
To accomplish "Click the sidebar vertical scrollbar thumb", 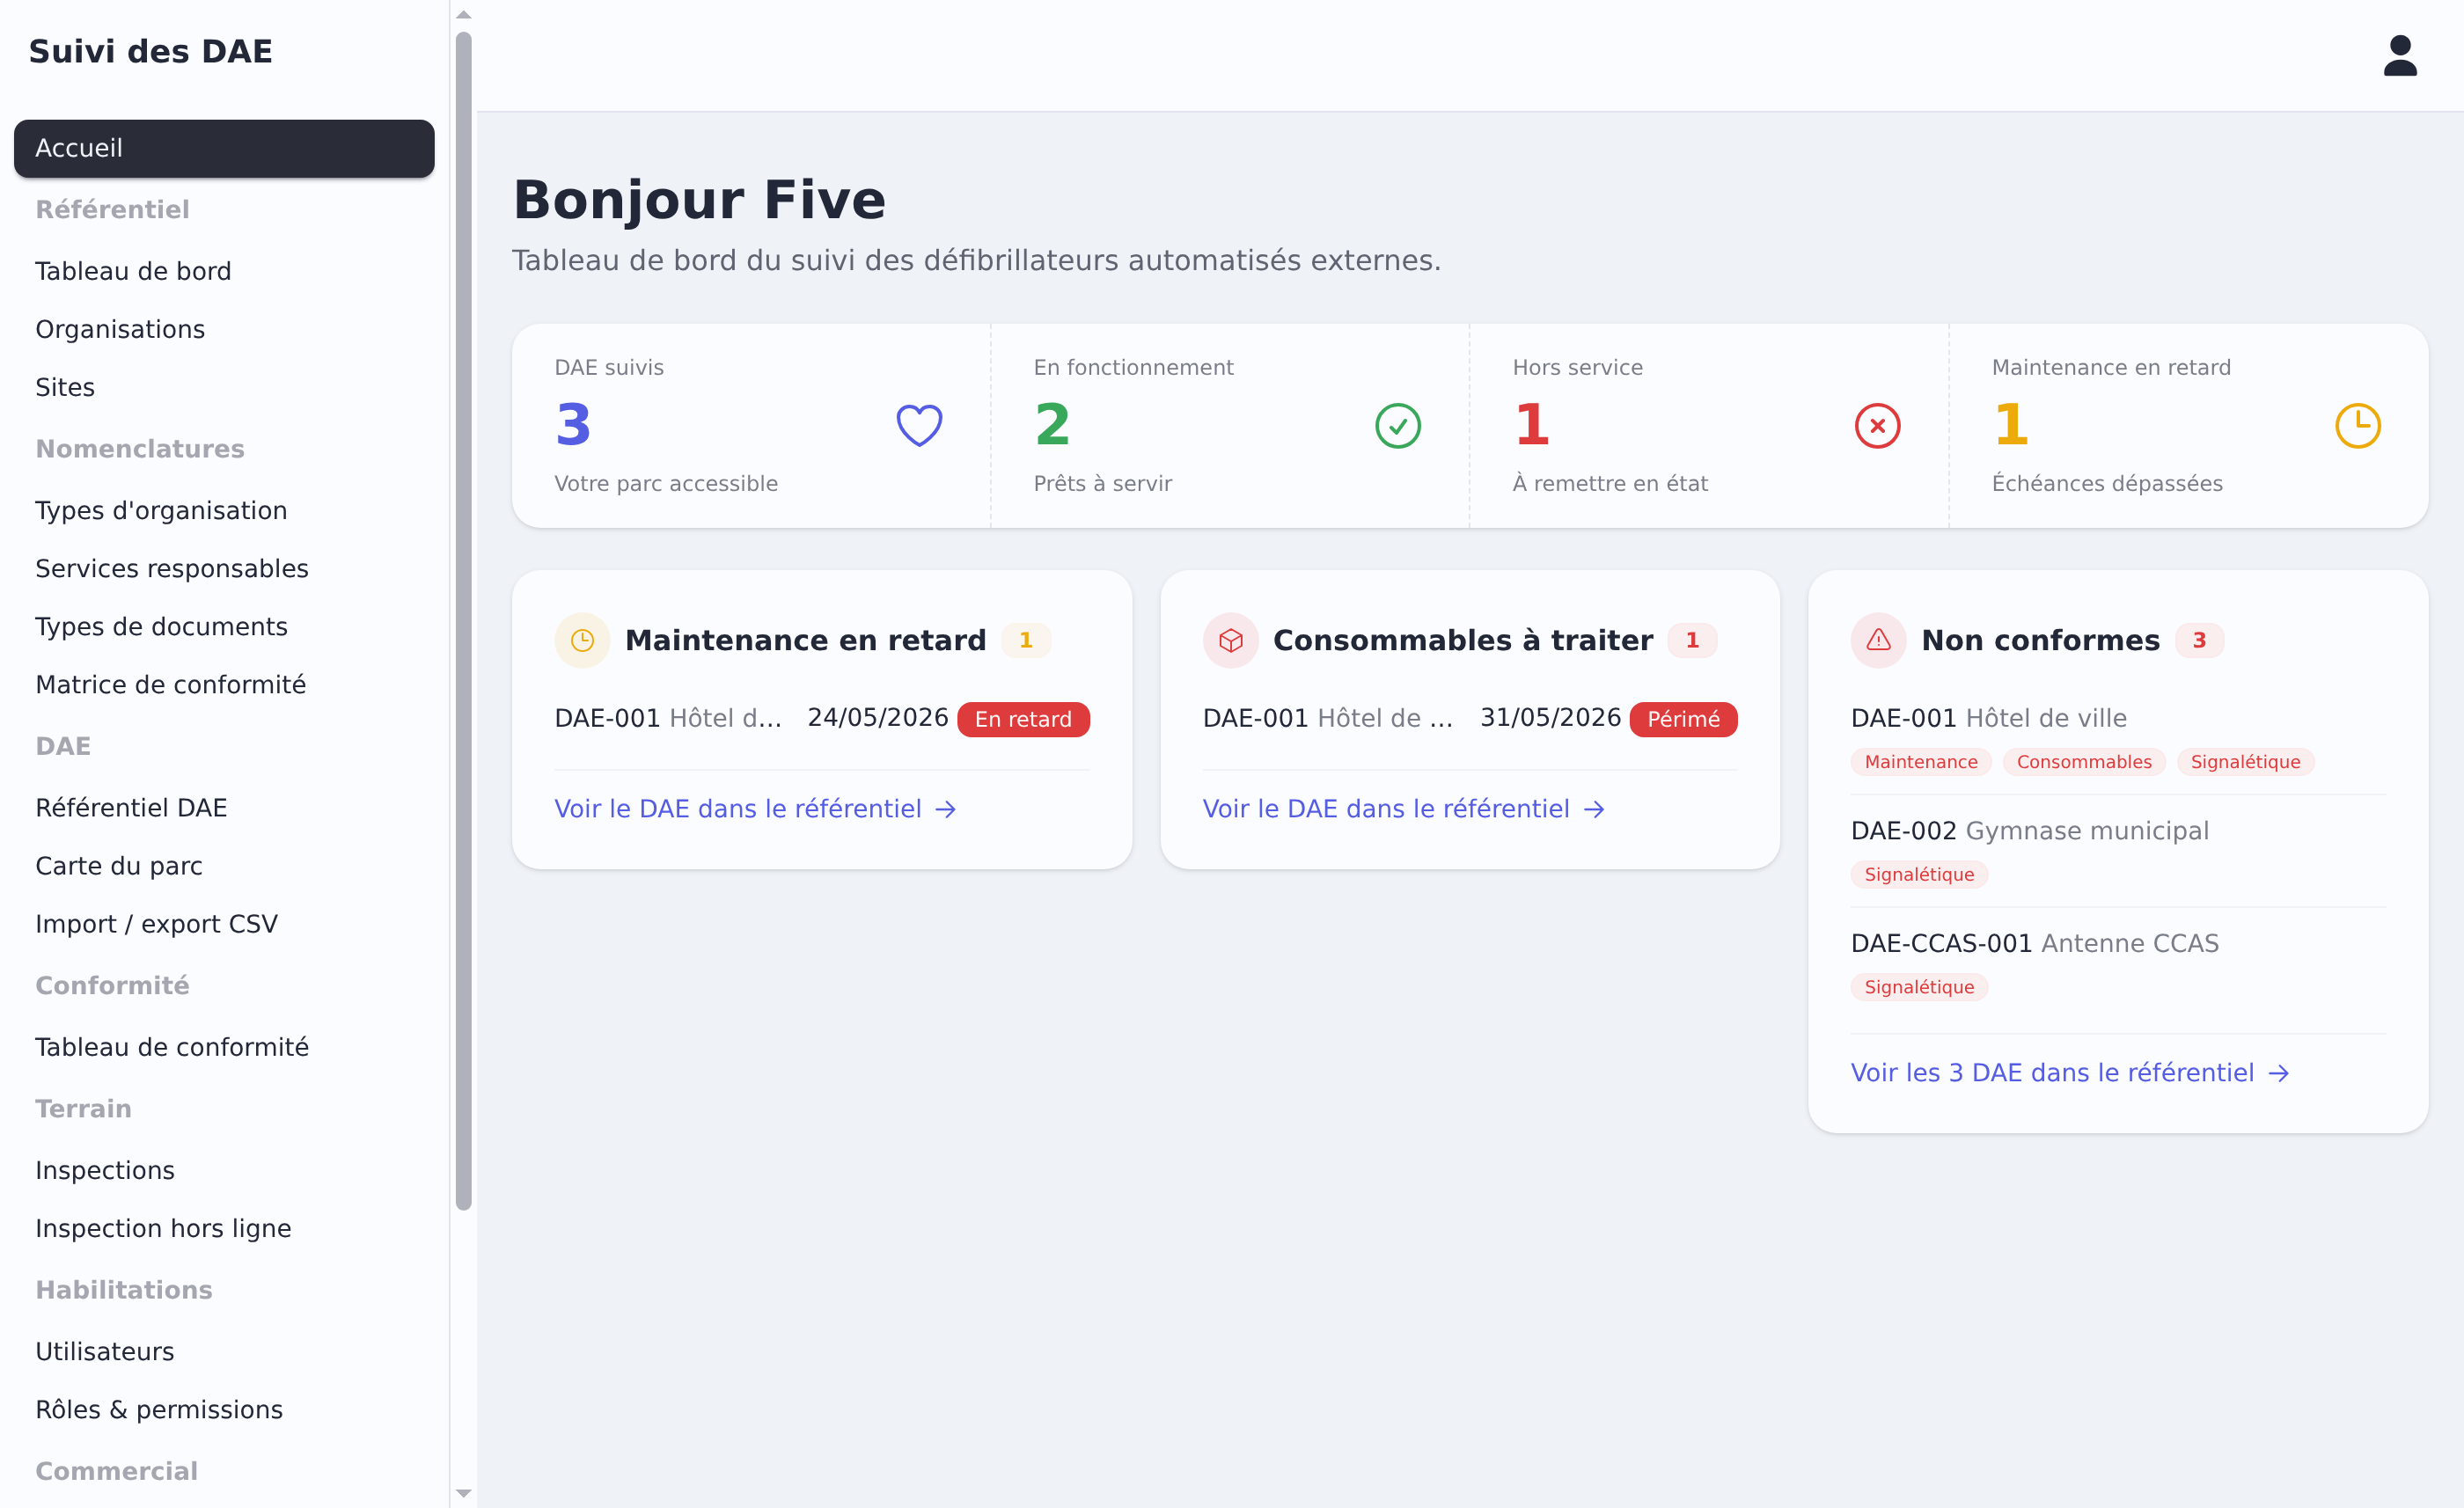I will pos(463,620).
